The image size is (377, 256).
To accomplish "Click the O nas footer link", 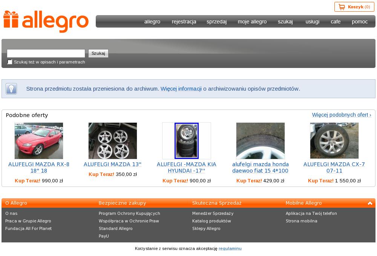I will [11, 213].
